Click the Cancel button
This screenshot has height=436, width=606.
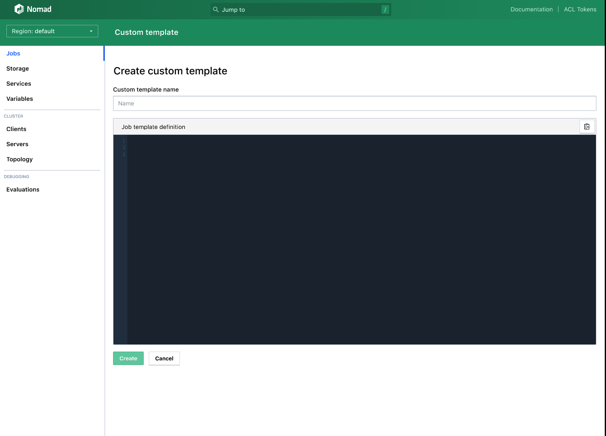click(x=164, y=358)
